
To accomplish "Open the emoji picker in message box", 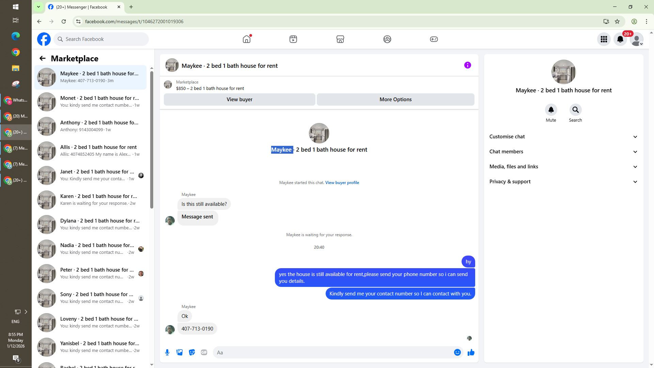I will (457, 353).
